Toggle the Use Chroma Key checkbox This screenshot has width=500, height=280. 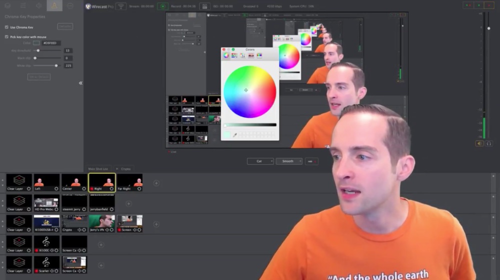(x=6, y=27)
